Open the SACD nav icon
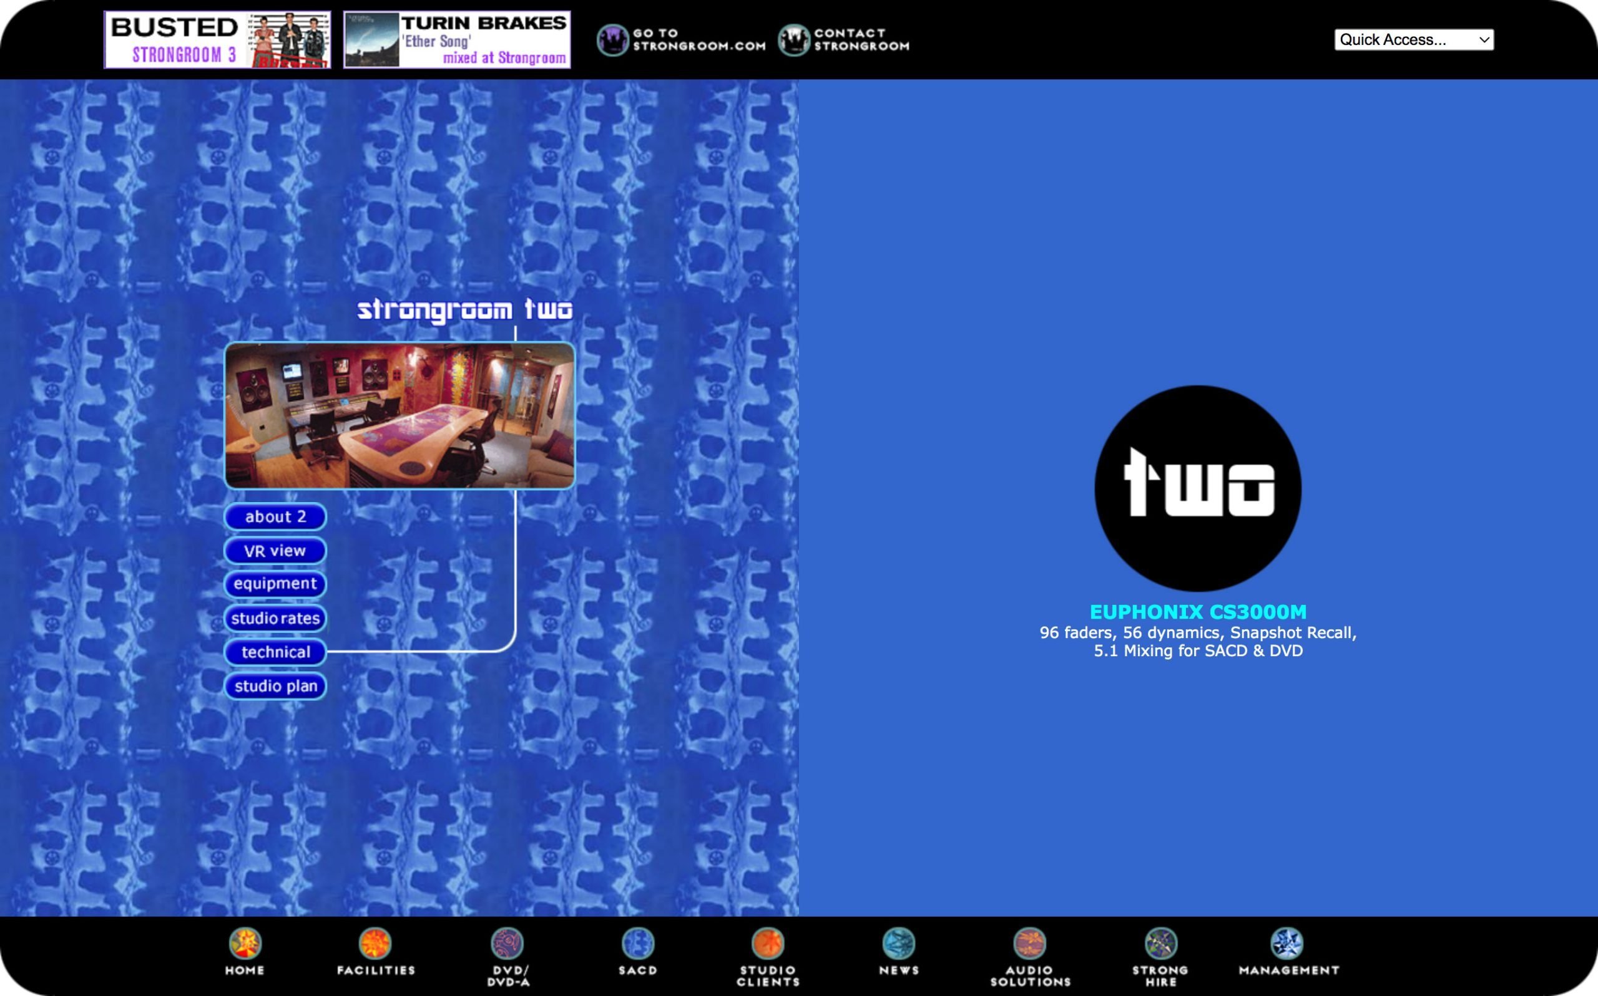 637,944
